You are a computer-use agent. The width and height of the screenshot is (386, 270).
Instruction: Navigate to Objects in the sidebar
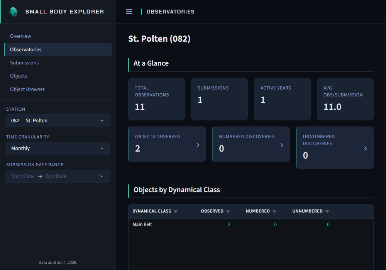pos(19,76)
